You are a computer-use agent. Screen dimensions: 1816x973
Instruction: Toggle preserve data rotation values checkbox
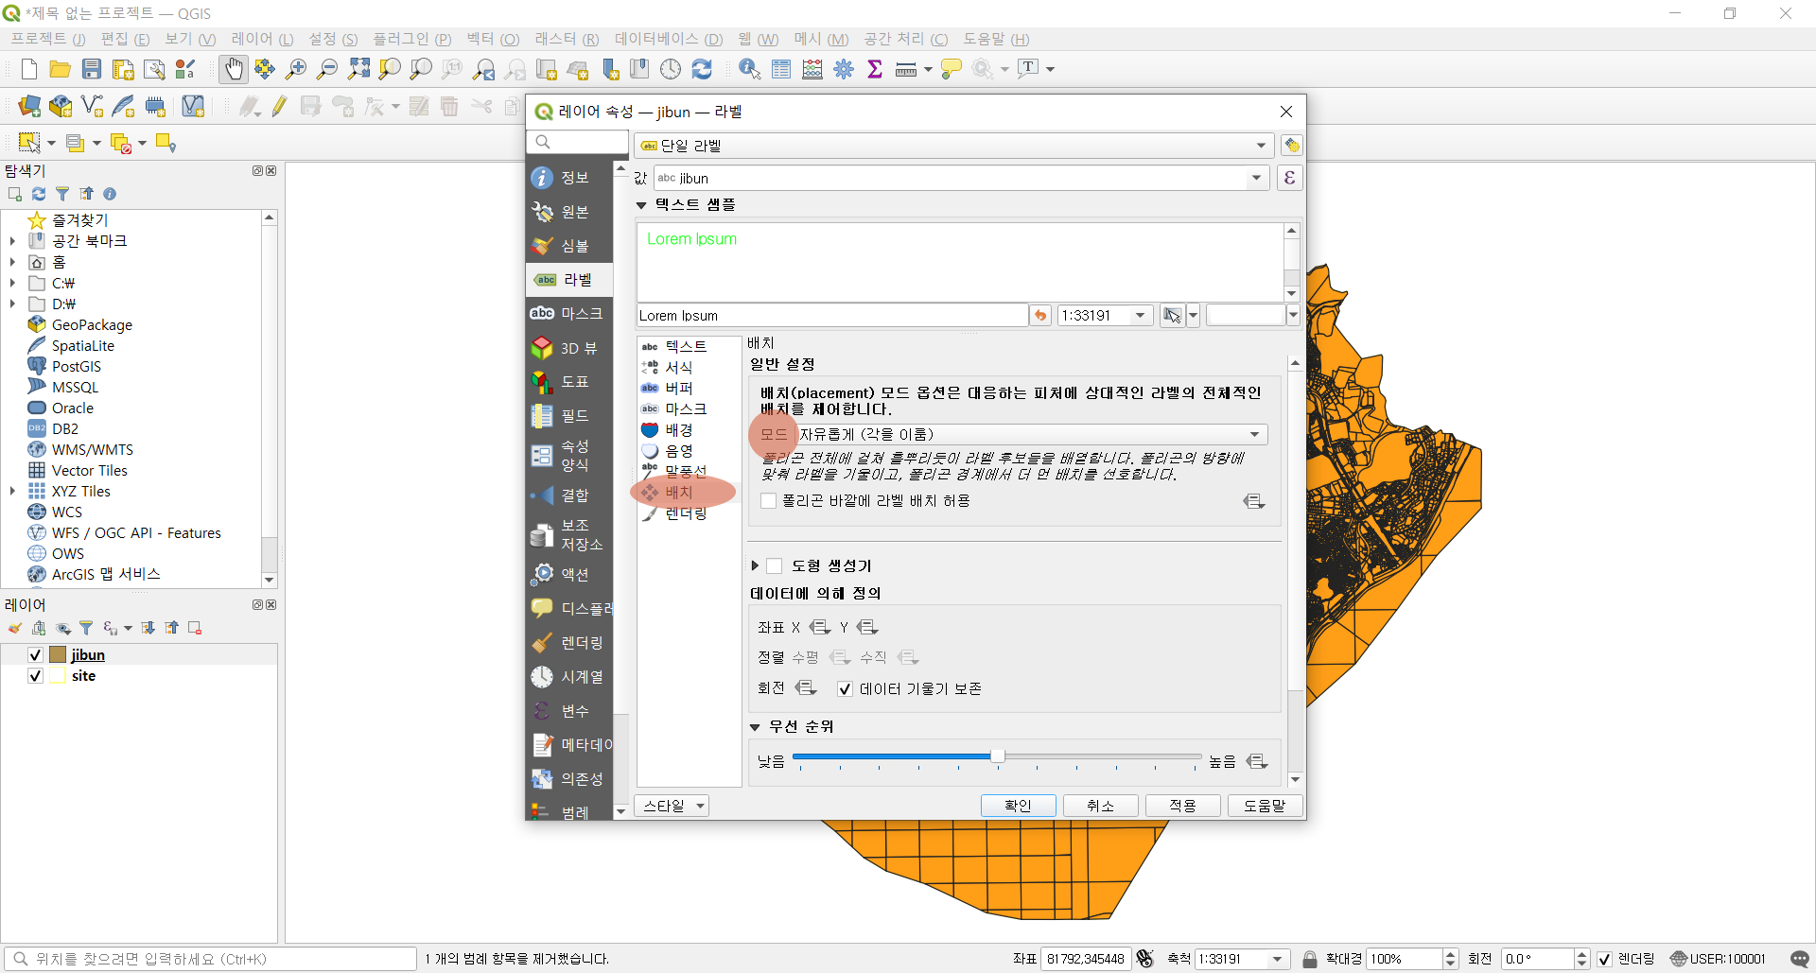tap(846, 689)
